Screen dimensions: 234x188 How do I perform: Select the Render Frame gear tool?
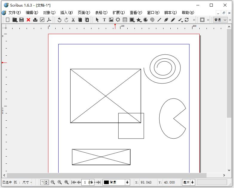pyautogui.click(x=118, y=20)
